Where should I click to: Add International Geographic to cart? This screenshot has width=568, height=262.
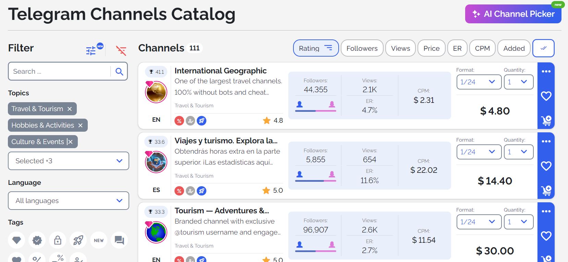click(x=546, y=121)
